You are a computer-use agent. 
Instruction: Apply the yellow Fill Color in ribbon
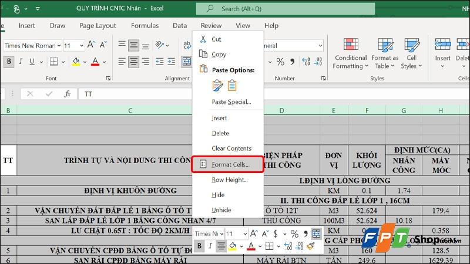click(76, 62)
